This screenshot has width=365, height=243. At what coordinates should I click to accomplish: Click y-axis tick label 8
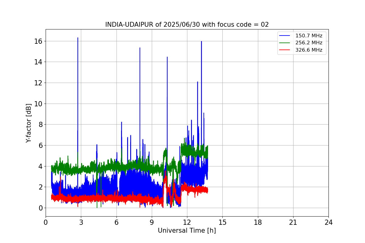click(41, 125)
